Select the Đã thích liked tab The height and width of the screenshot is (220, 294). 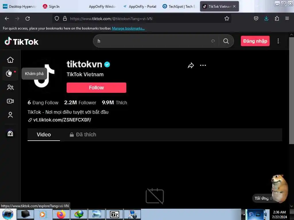pos(83,135)
